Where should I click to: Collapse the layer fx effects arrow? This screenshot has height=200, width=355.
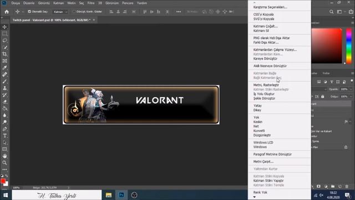click(350, 122)
